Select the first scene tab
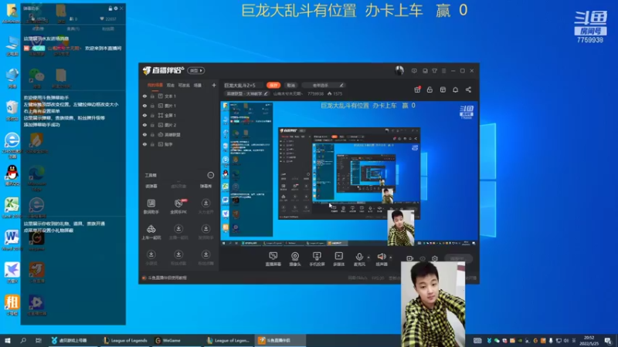 (155, 85)
